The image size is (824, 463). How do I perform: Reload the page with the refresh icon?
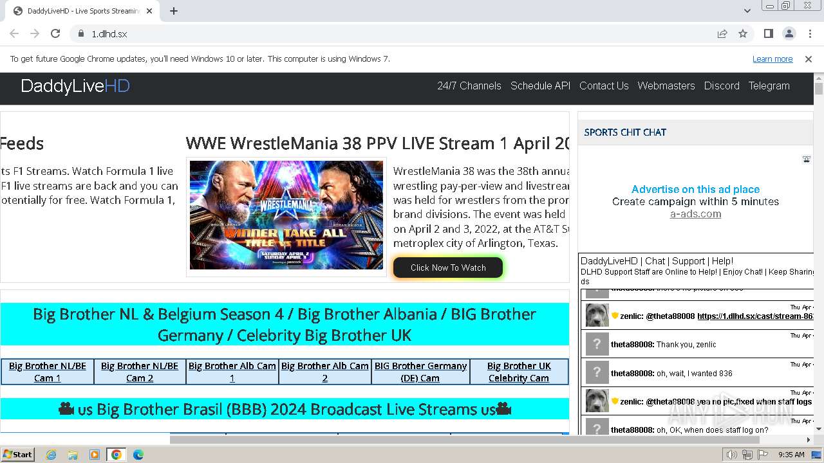[55, 33]
